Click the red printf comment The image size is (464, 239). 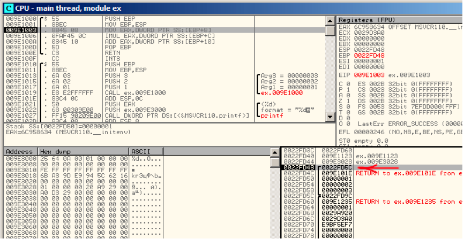(x=272, y=115)
